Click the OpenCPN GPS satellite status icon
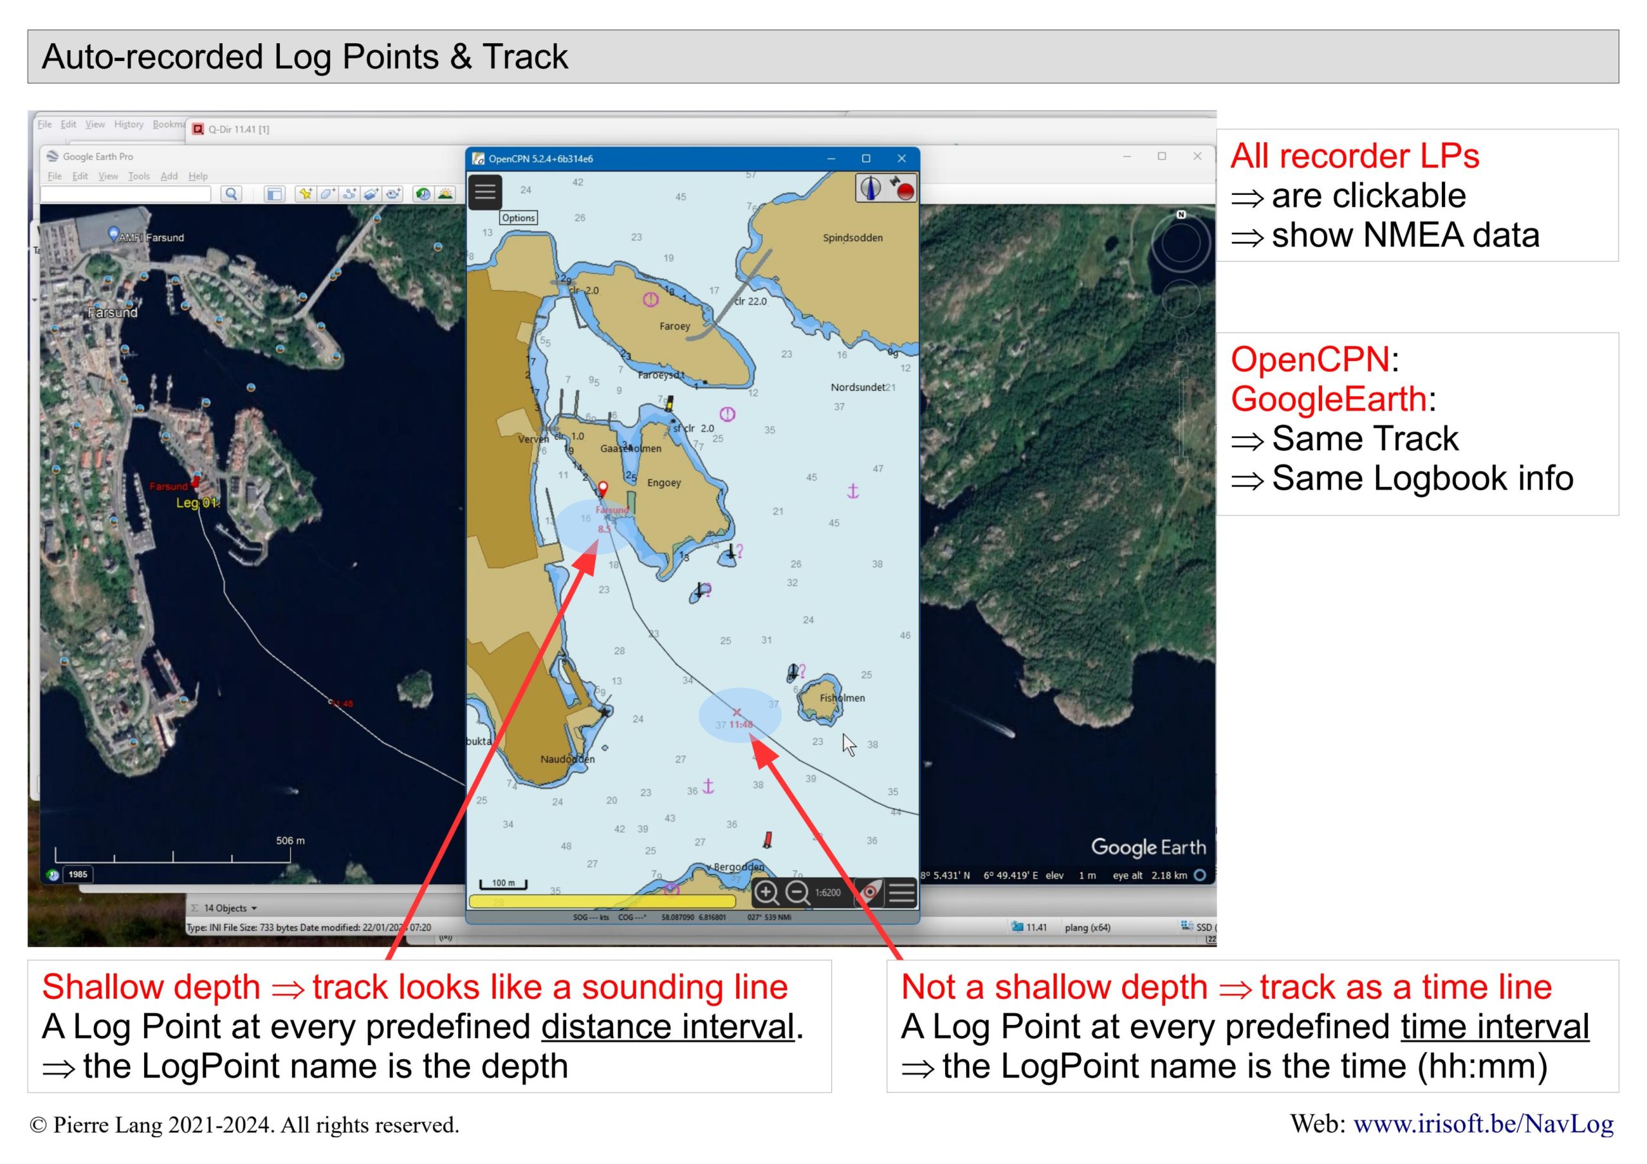This screenshot has width=1647, height=1164. click(902, 188)
